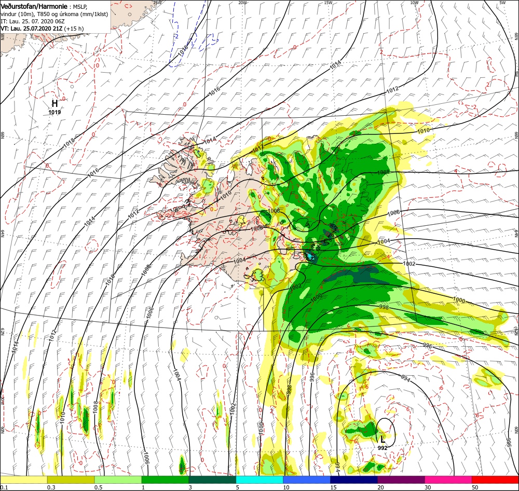The image size is (519, 491).
Task: Click the blue dashed -2 temperature label
Action: [176, 36]
